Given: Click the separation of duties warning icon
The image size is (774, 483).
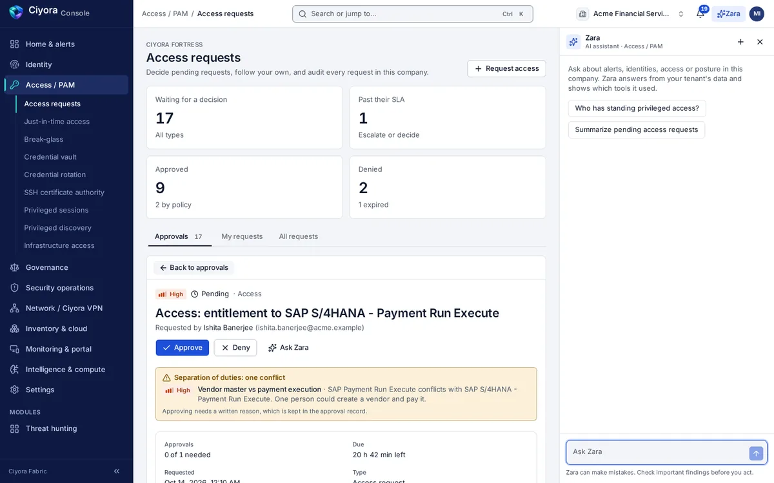Looking at the screenshot, I should point(166,378).
